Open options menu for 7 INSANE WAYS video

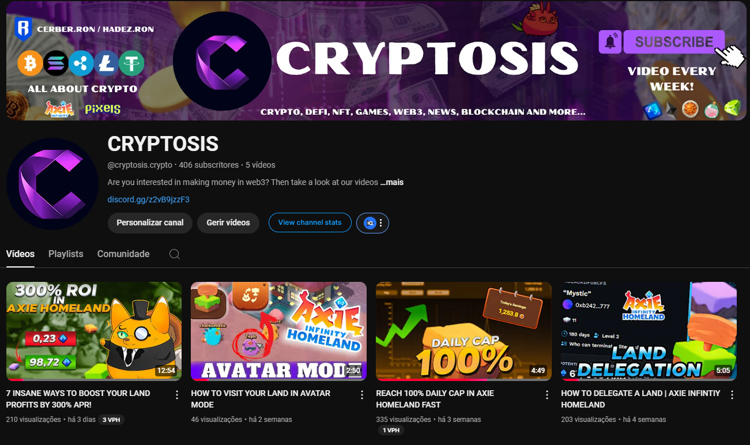[177, 395]
